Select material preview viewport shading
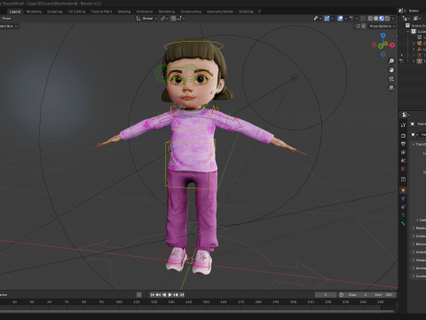This screenshot has height=320, width=426. pos(382,19)
